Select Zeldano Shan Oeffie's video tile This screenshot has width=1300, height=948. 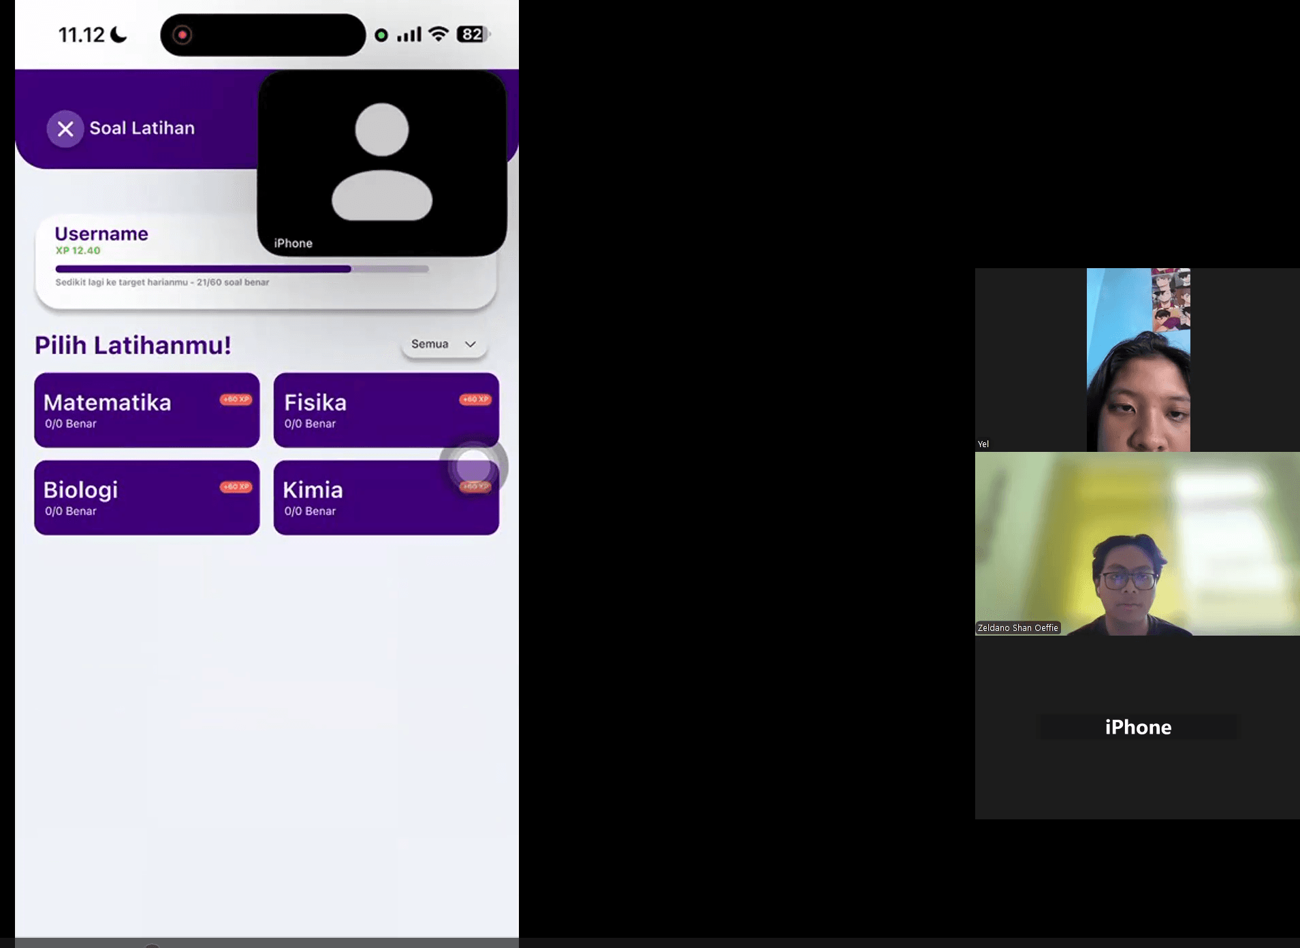click(x=1137, y=544)
